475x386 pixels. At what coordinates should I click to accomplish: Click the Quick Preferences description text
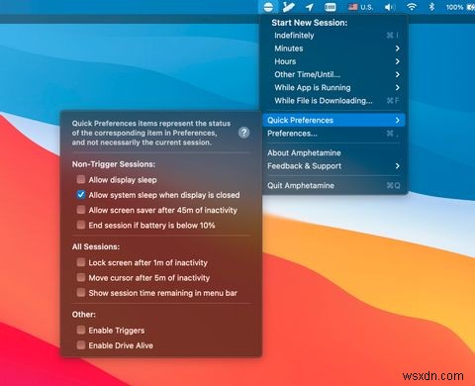coord(151,133)
